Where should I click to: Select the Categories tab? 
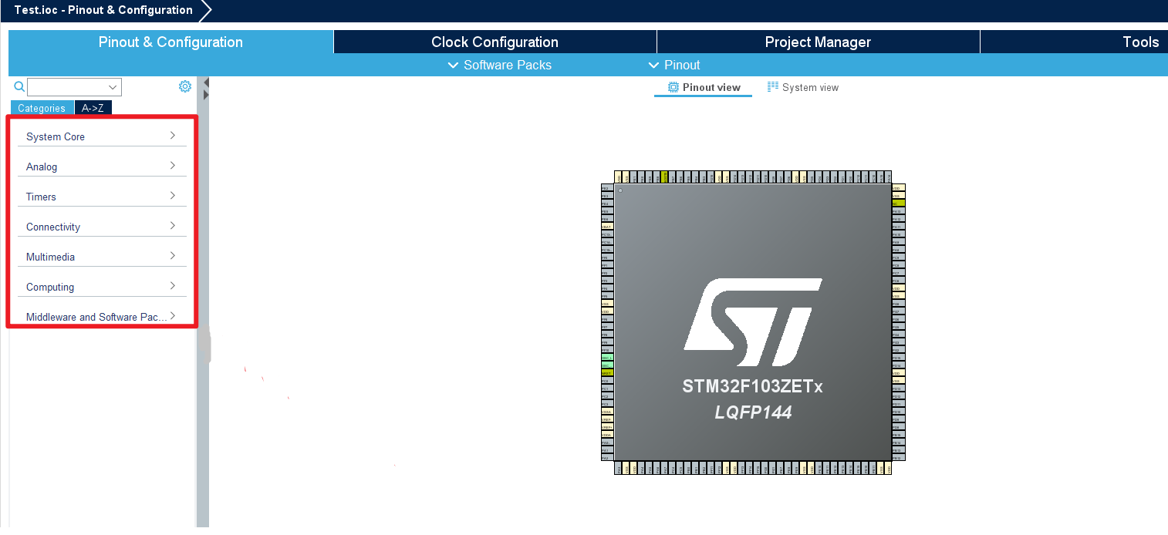point(42,108)
